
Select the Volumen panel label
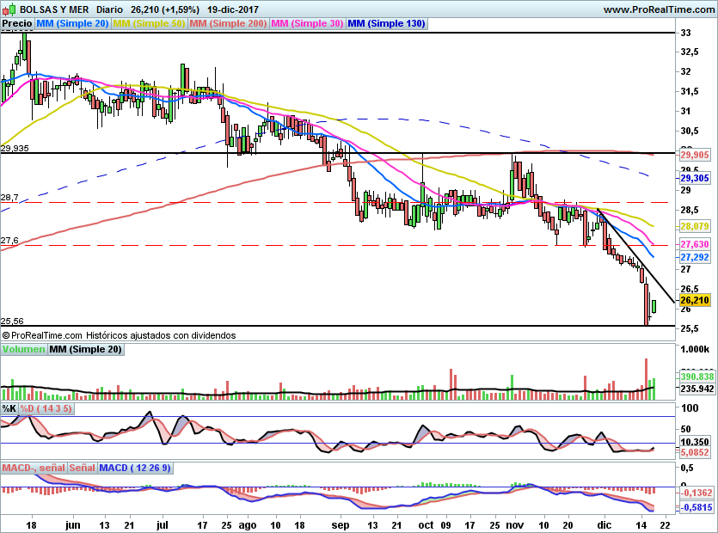pyautogui.click(x=24, y=349)
